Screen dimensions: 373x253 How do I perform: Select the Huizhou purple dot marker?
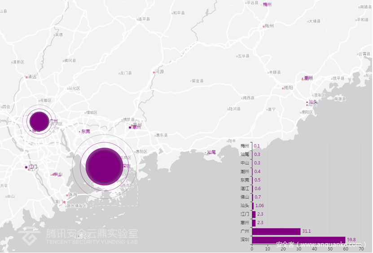[130, 128]
